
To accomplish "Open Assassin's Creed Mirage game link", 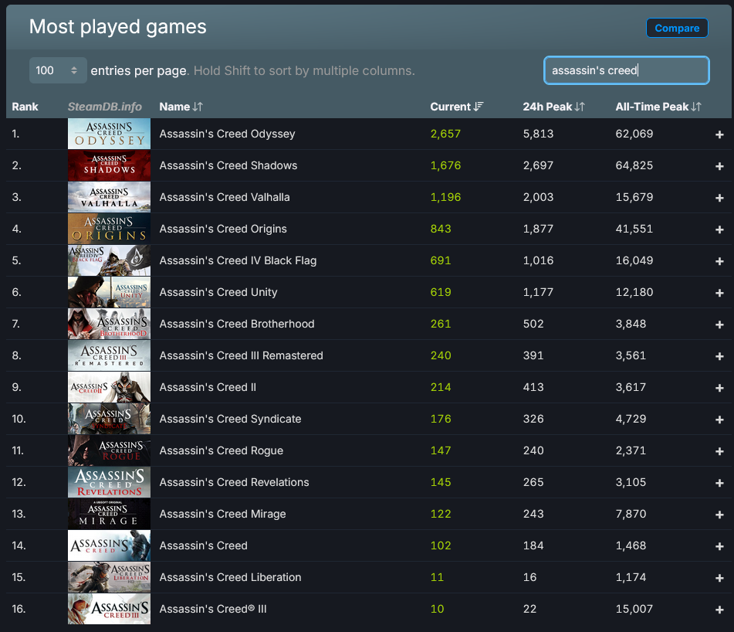I will tap(222, 514).
